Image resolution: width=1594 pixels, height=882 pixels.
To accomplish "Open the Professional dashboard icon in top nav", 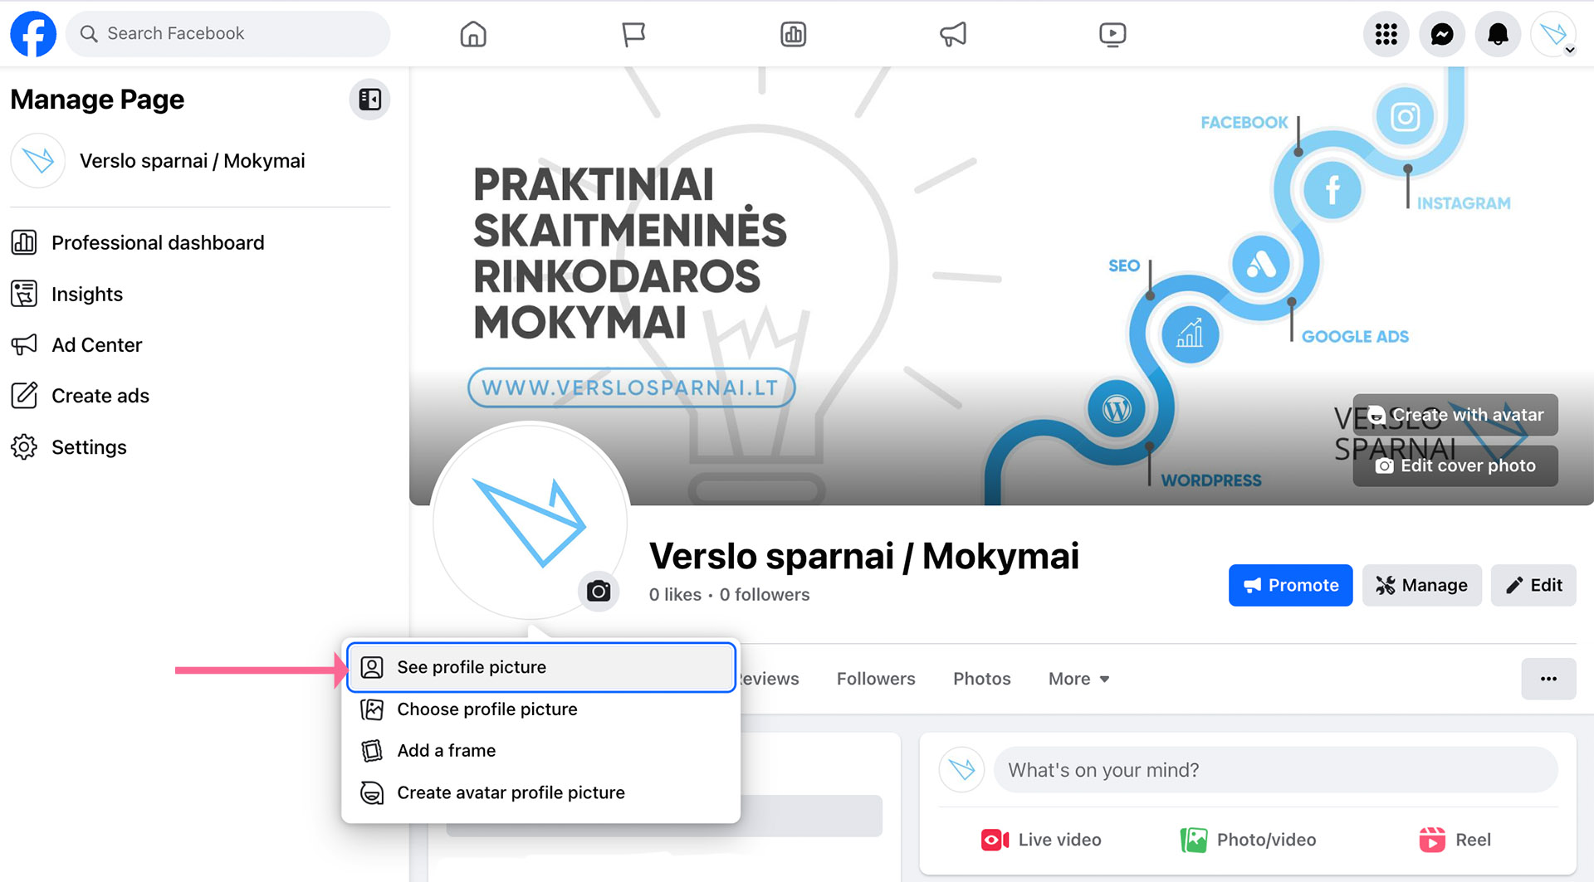I will point(793,34).
